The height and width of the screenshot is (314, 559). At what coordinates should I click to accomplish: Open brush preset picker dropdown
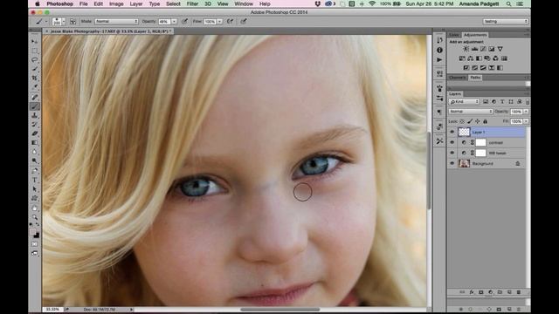pos(64,22)
